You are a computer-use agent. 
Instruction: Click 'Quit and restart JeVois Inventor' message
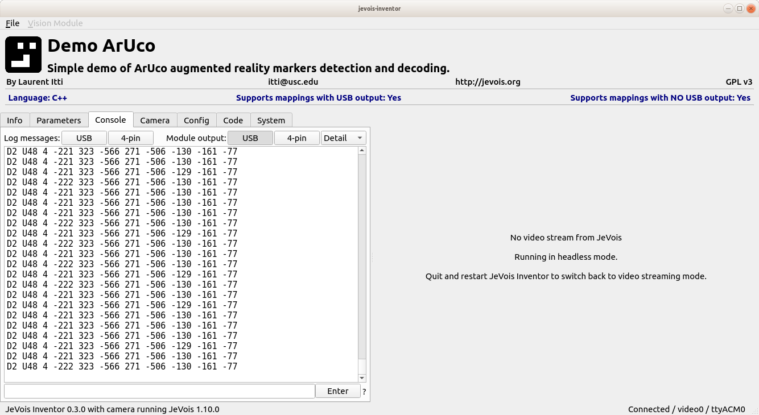point(566,276)
